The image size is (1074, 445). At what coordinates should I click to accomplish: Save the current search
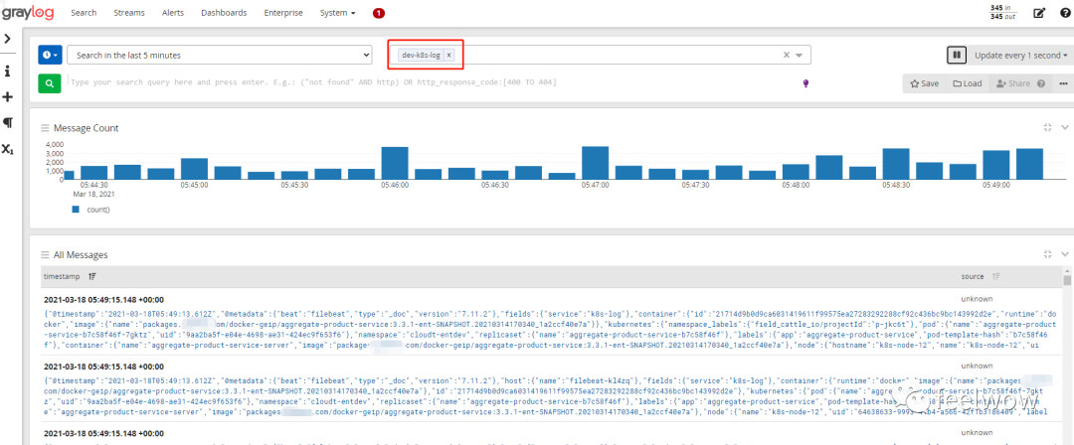click(925, 83)
